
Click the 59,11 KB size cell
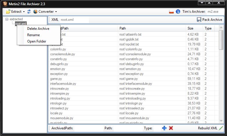[194, 79]
